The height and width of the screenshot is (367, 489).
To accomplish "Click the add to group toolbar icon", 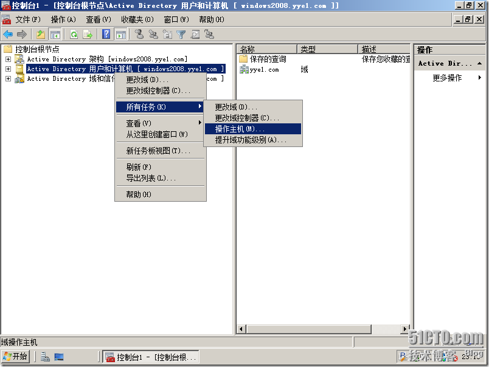I will click(x=209, y=34).
